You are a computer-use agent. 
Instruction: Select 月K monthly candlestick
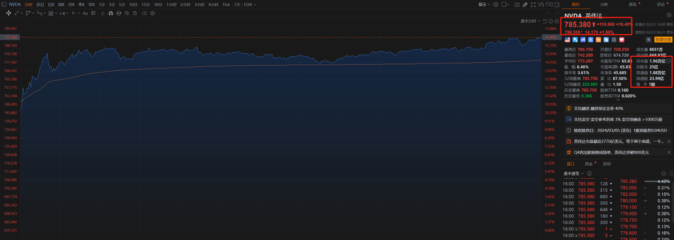pos(71,4)
